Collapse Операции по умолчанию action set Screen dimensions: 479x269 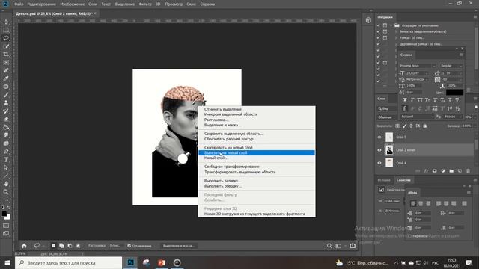[391, 25]
